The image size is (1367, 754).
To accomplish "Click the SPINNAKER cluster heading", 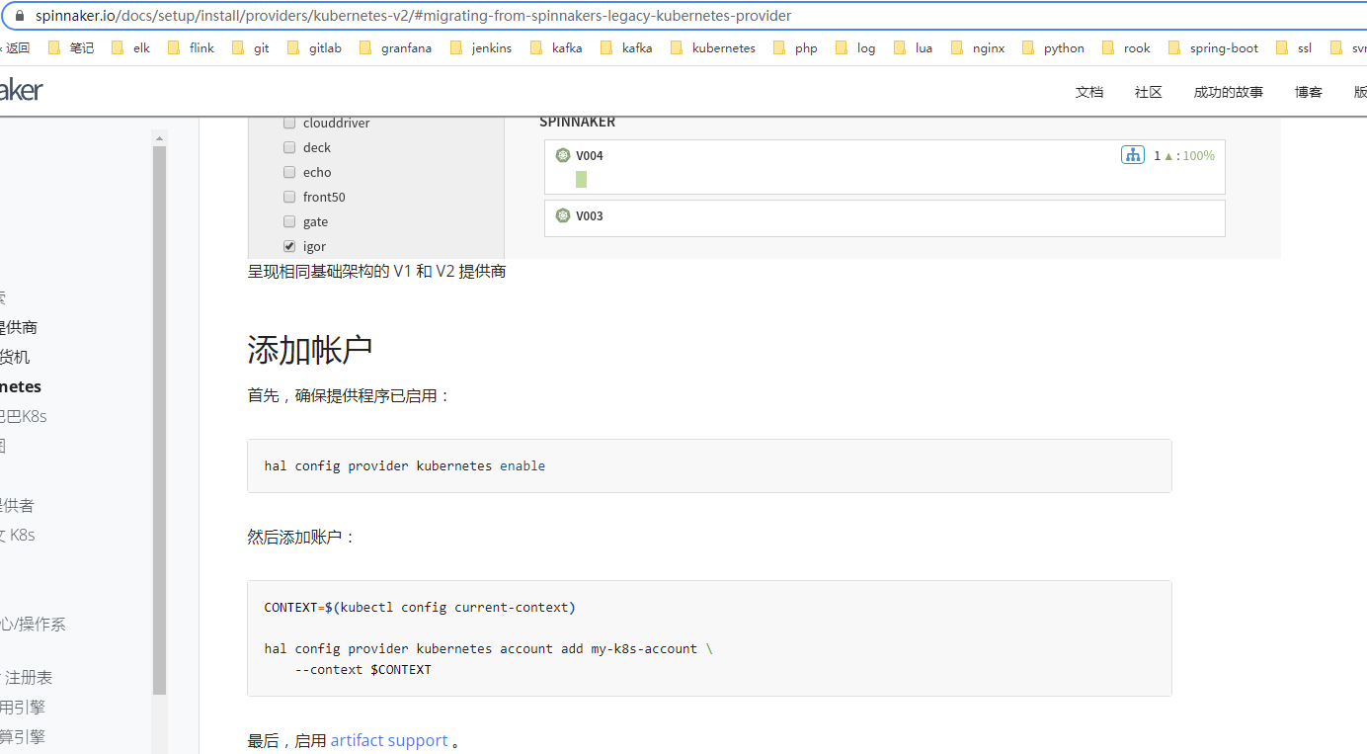I will [x=577, y=122].
